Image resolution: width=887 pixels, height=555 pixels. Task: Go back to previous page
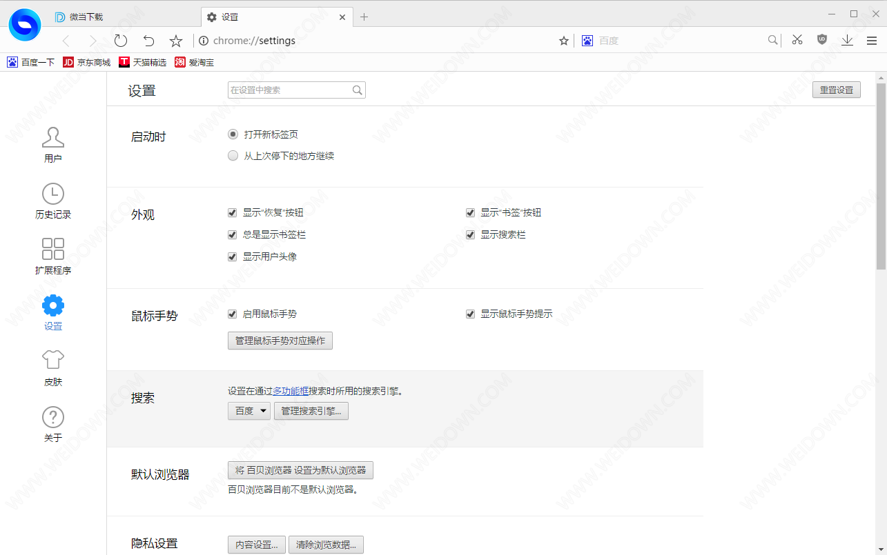pyautogui.click(x=66, y=41)
